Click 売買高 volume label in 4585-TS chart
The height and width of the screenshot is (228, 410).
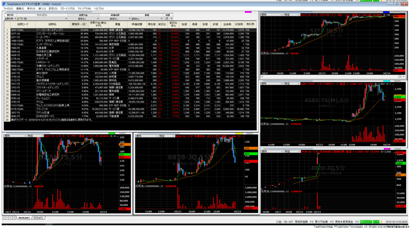tap(275, 124)
